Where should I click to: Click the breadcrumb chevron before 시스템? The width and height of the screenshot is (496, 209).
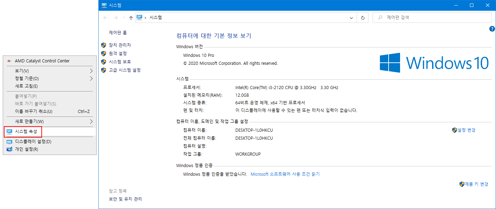coord(146,17)
